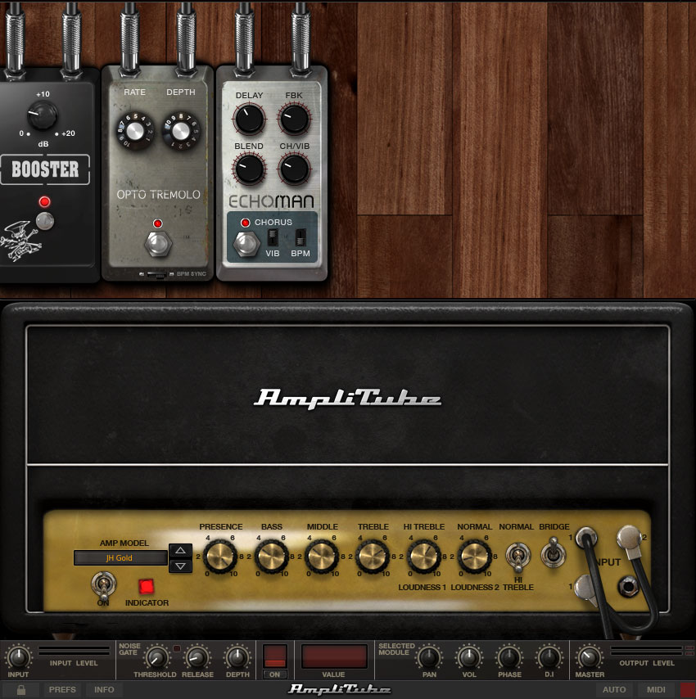Click the bottom bar INPUT knob
Screen dimensions: 696x699
click(x=18, y=657)
